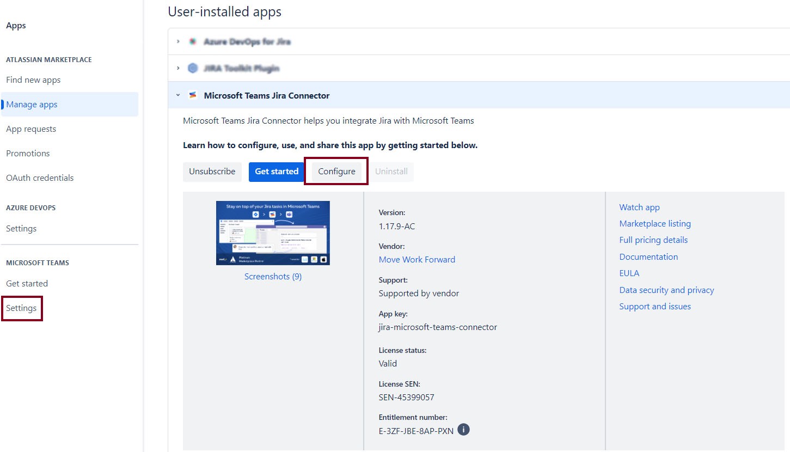Click the Microsoft Teams Jira Connector icon

[192, 95]
